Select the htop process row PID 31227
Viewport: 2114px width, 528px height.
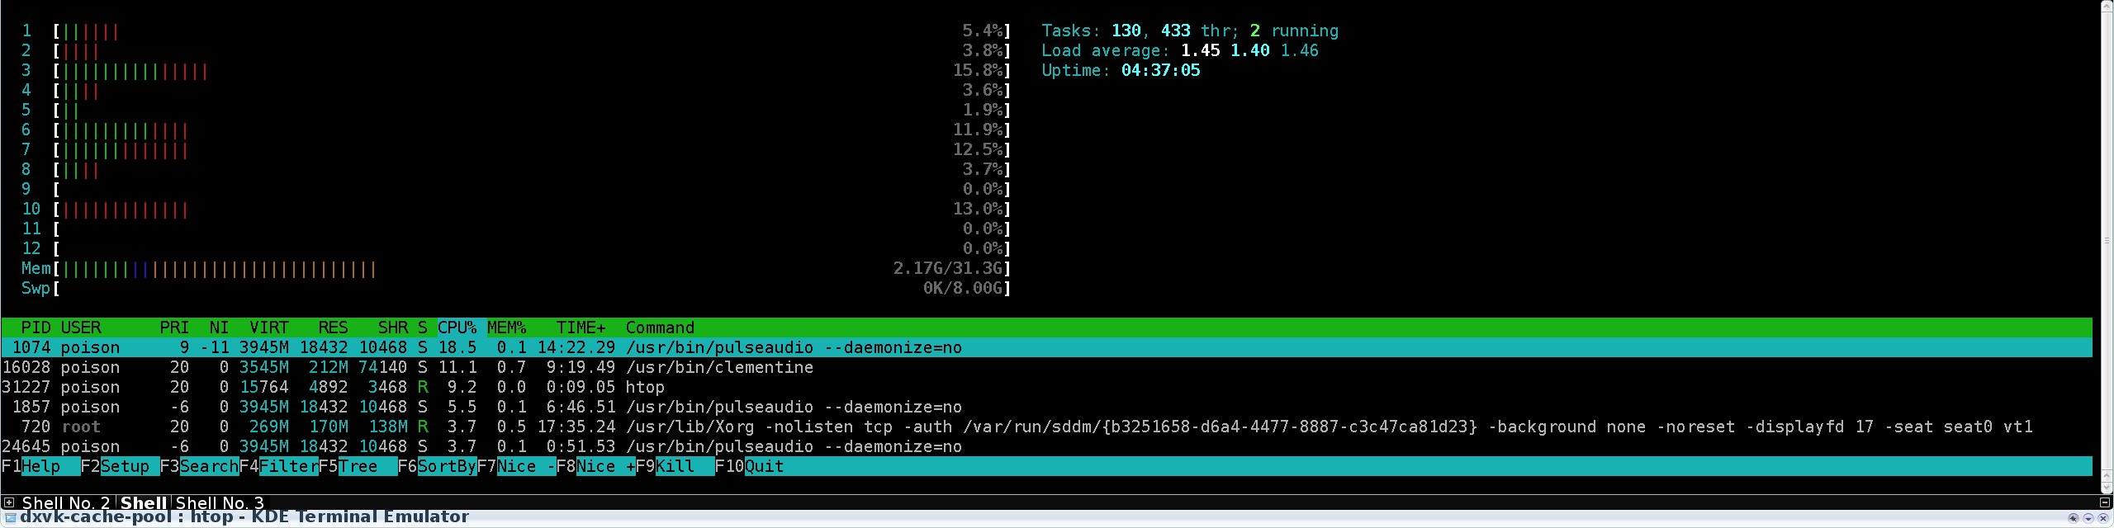pyautogui.click(x=1046, y=387)
